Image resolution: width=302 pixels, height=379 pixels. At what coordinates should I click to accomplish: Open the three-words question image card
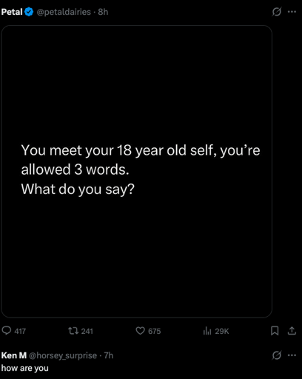point(137,171)
